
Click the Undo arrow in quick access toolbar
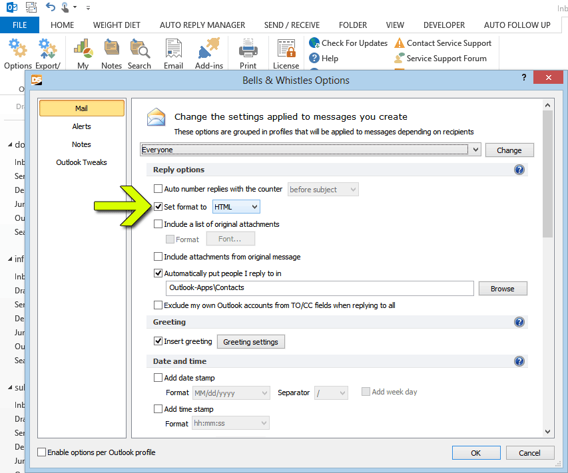pyautogui.click(x=50, y=7)
